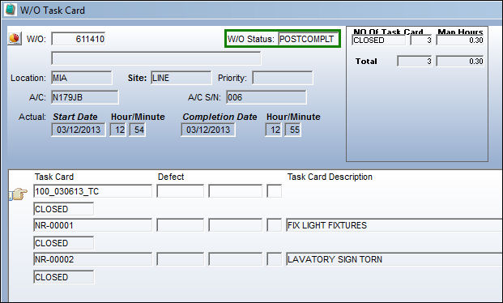The width and height of the screenshot is (503, 303).
Task: Click second Defect field in 100_030613_TC row
Action: [x=235, y=191]
